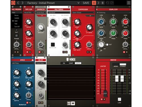Viewport: 142px width, 107px height.
Task: Open the Equalizer 4K Shelving dropdown
Action: pos(113,13)
